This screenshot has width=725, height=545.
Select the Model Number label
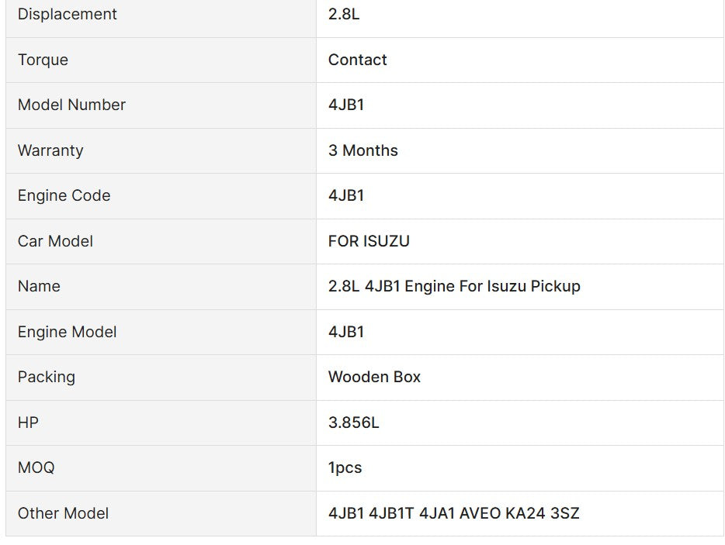(71, 105)
